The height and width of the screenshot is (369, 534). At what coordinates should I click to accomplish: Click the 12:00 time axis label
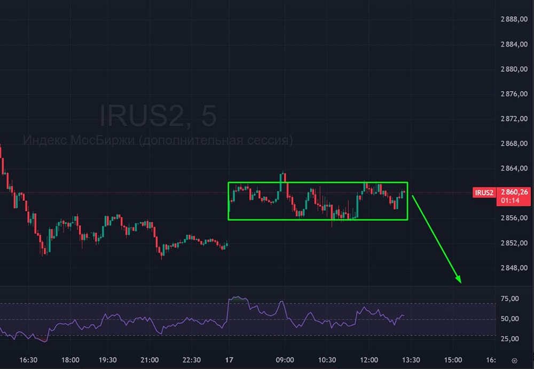pos(369,360)
